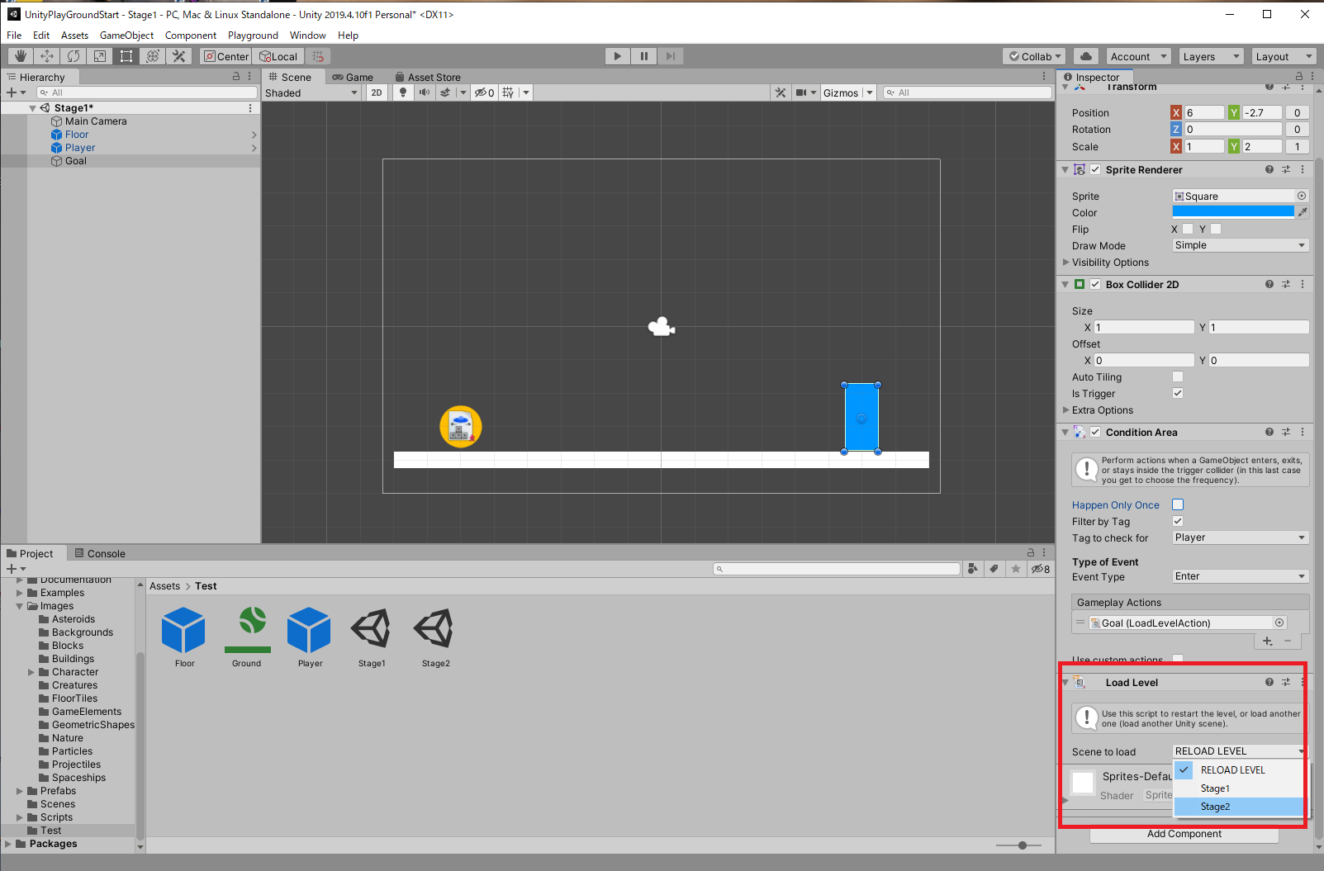The width and height of the screenshot is (1324, 871).
Task: Open Sprite Renderer help icon
Action: [1269, 169]
